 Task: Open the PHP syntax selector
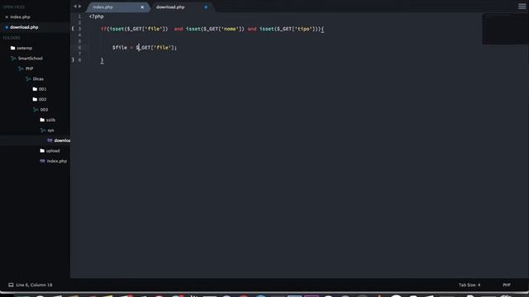(507, 285)
